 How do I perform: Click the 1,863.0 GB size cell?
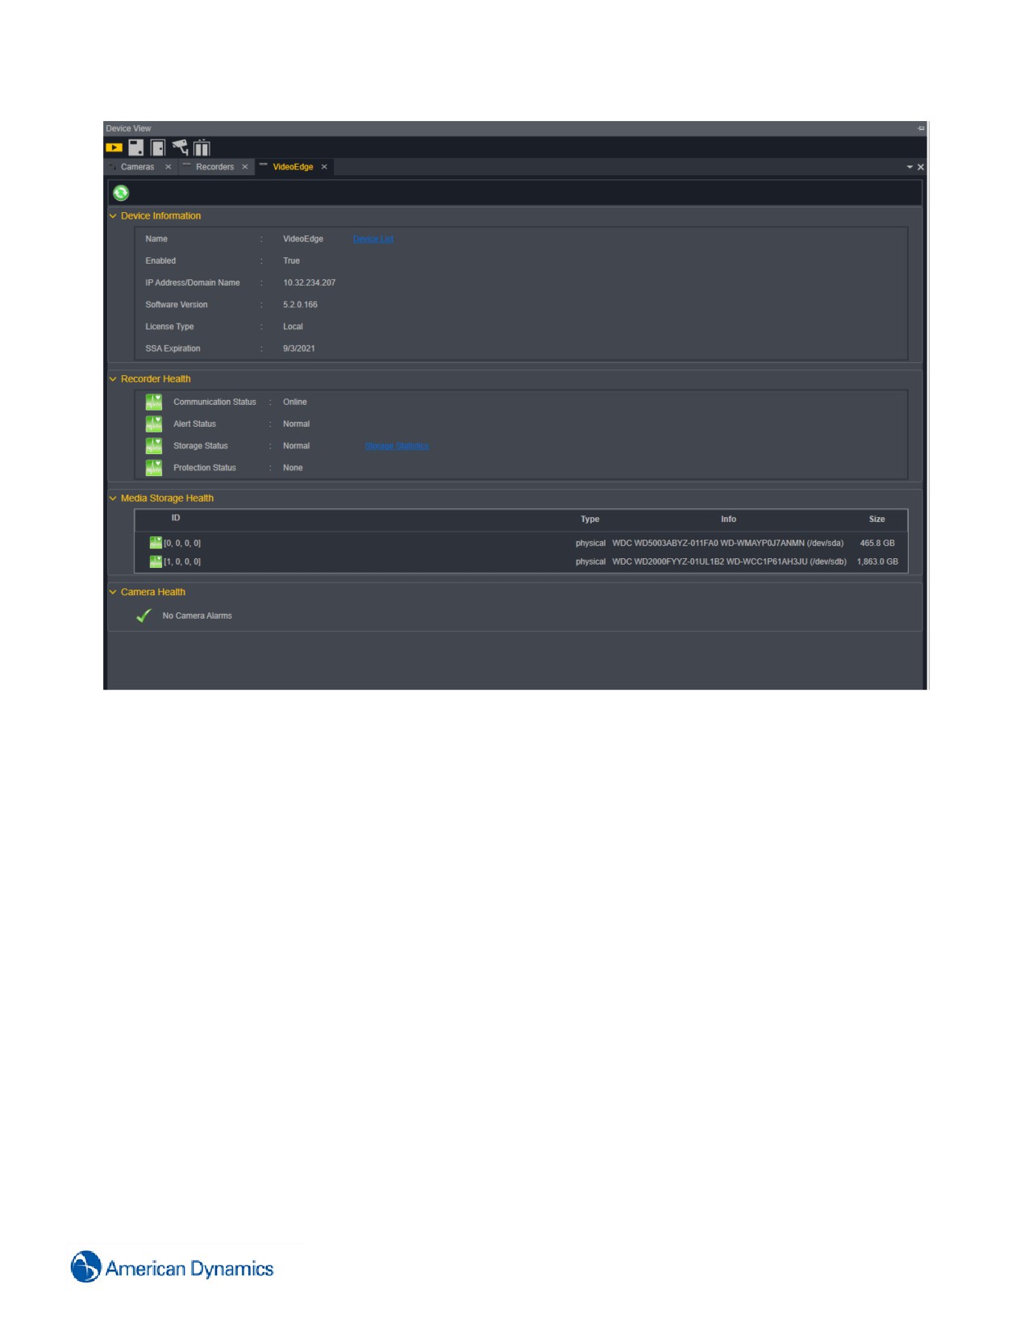coord(877,562)
